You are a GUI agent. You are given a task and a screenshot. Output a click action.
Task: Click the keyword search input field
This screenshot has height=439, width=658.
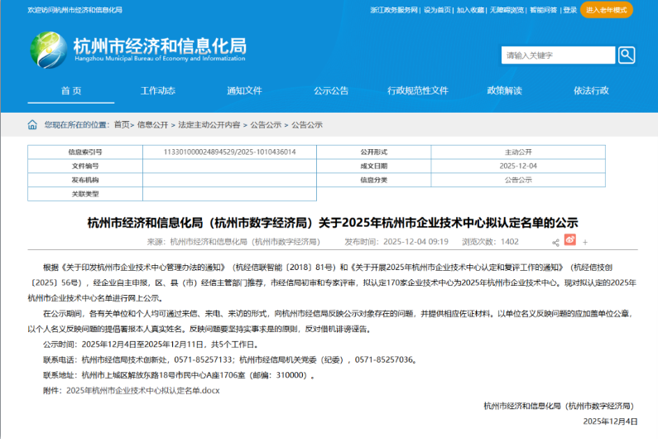coord(559,55)
